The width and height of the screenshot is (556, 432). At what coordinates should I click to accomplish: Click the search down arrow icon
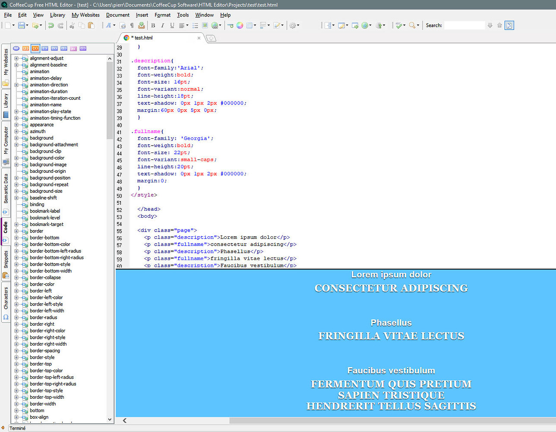(x=490, y=25)
